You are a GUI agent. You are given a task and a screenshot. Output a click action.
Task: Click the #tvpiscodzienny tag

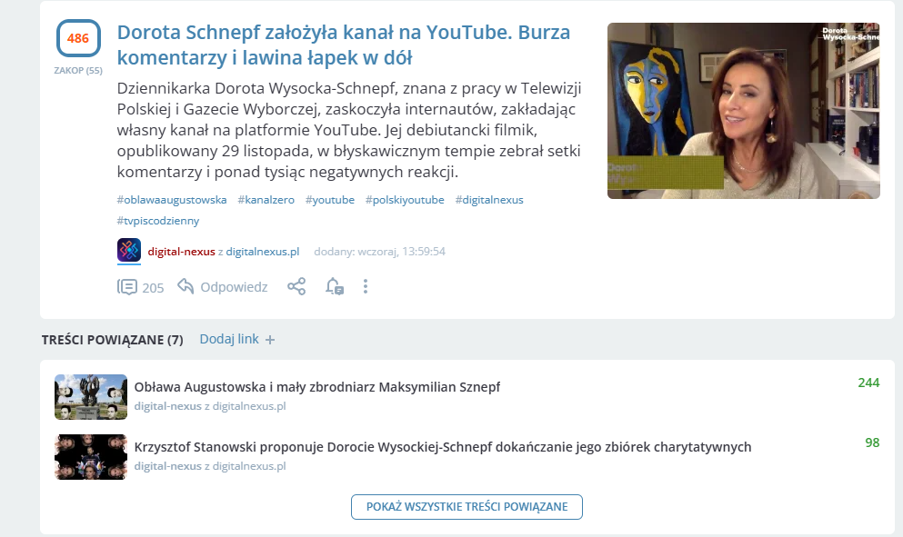click(158, 221)
